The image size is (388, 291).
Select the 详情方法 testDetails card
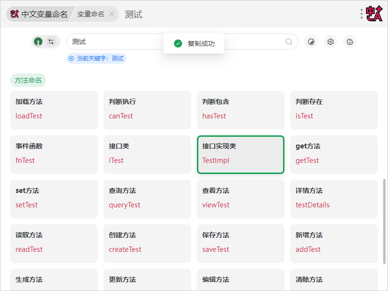[334, 199]
